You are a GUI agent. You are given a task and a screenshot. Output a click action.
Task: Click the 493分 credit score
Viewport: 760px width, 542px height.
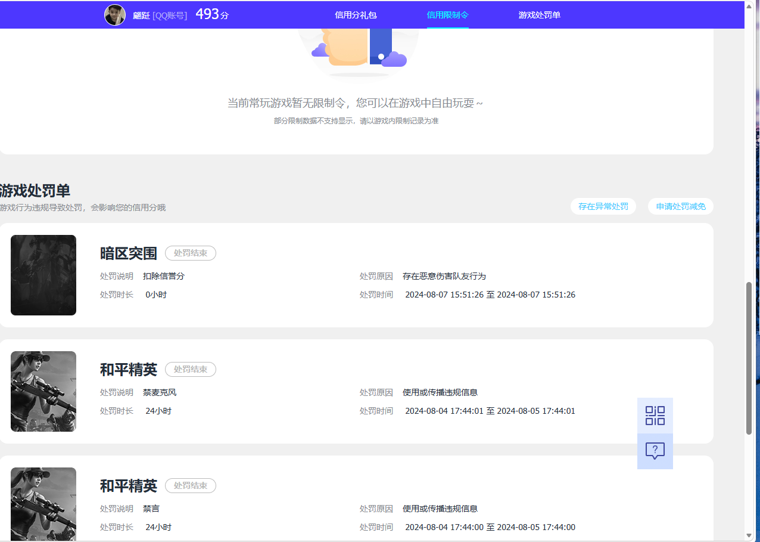(x=212, y=15)
